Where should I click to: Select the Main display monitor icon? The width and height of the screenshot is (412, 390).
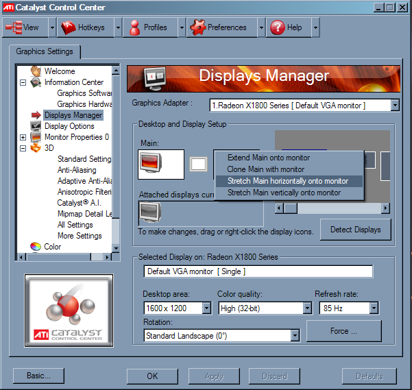click(x=151, y=163)
